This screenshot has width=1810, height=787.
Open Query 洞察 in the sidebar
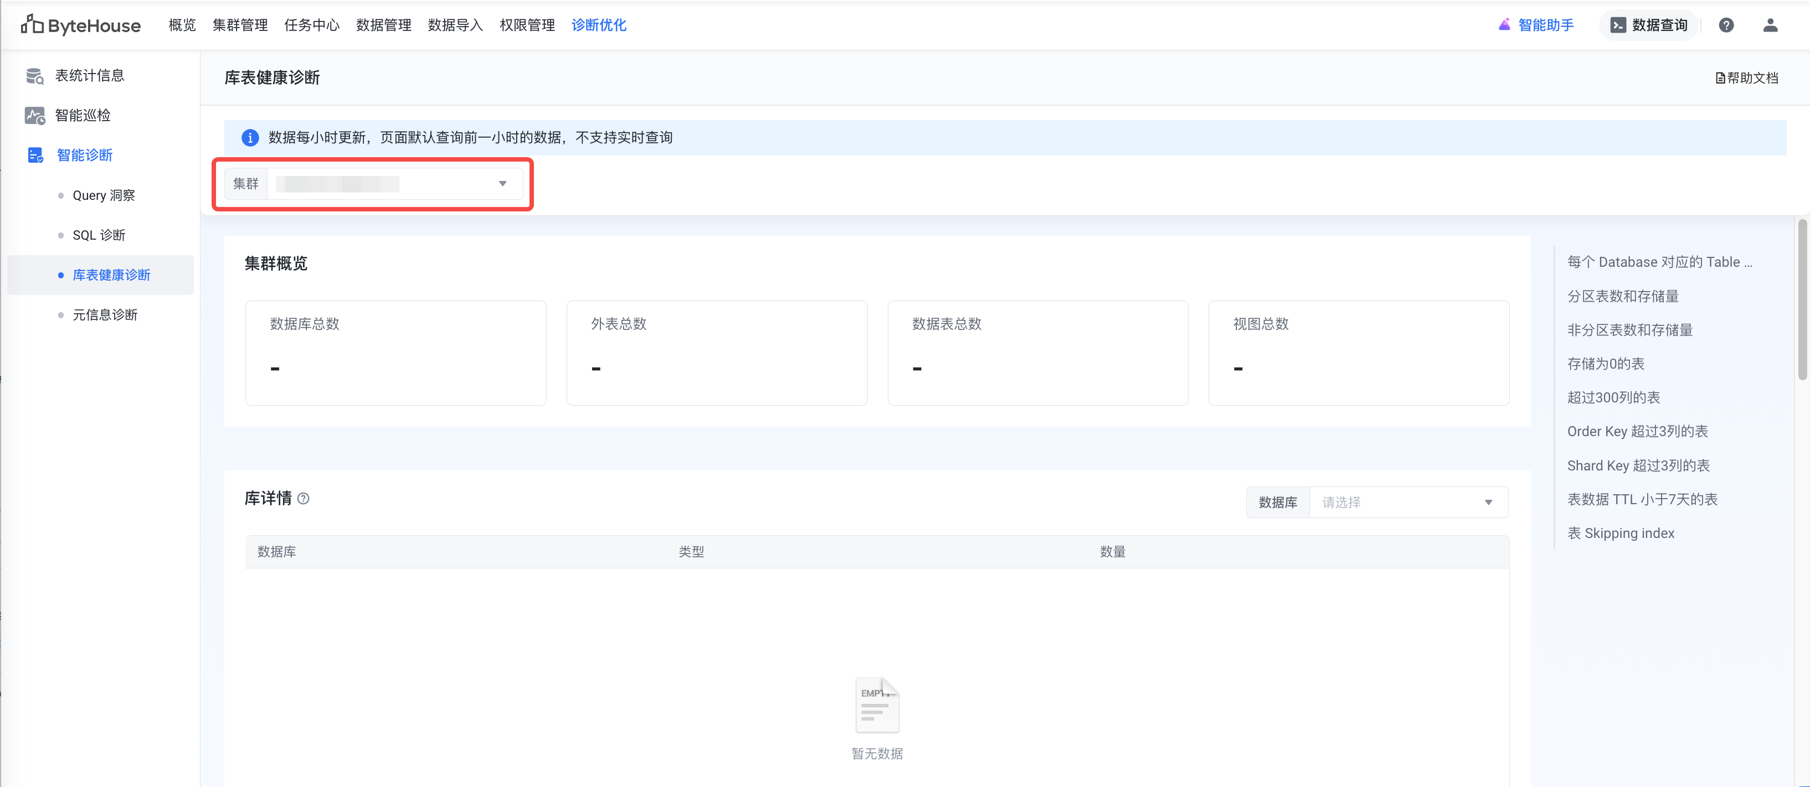click(x=103, y=195)
